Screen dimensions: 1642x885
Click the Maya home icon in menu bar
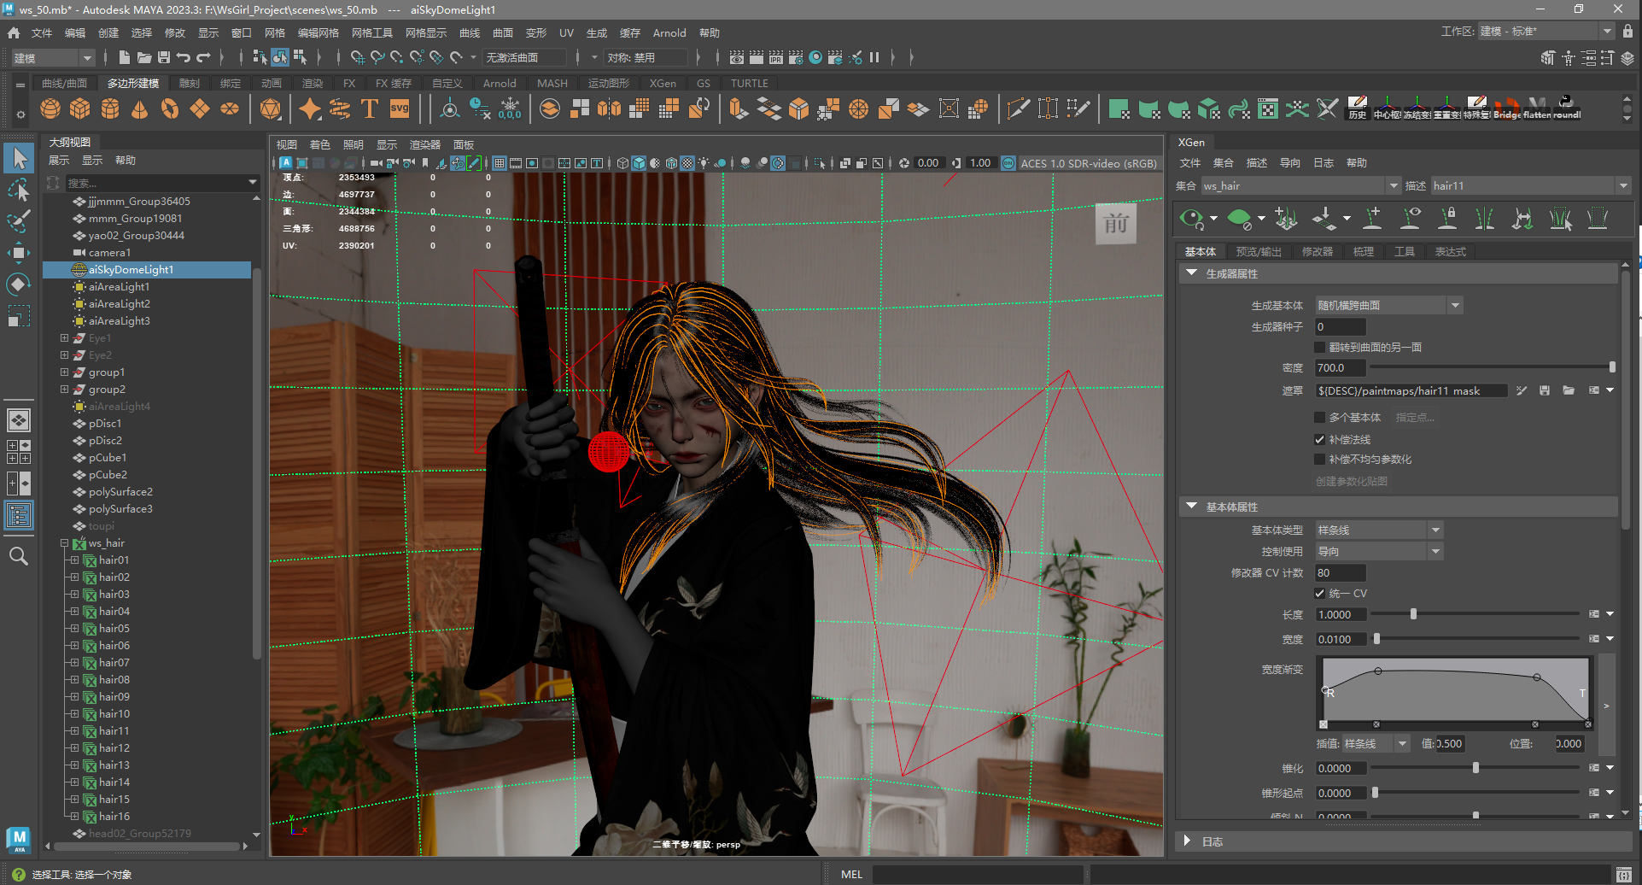click(14, 33)
